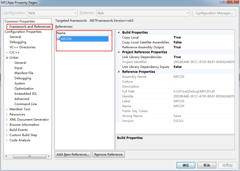
Task: Open the Configuration dropdown
Action: 53,13
